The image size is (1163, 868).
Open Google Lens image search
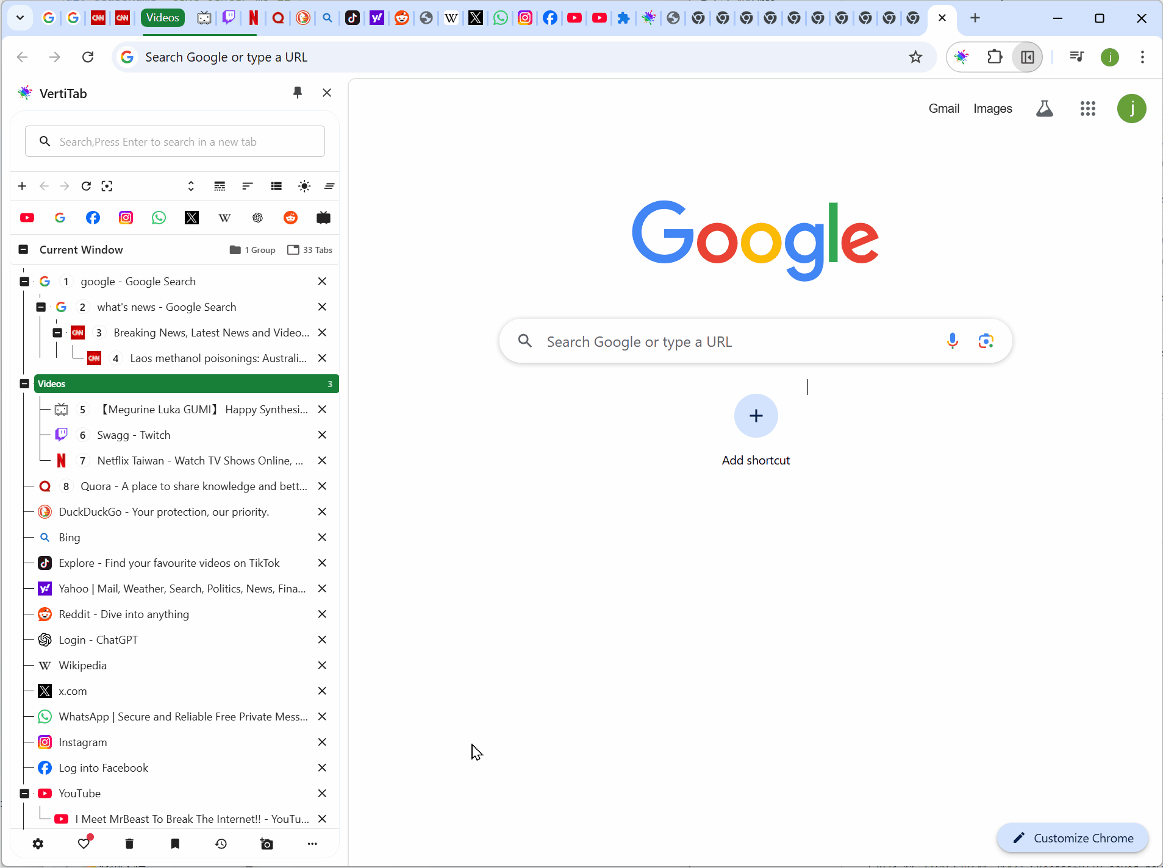(986, 341)
